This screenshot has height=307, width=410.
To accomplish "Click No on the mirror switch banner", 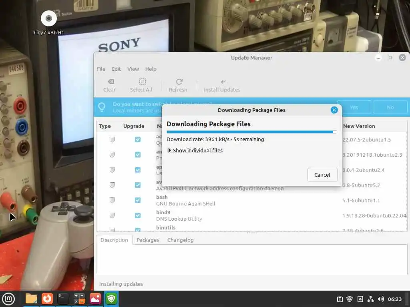I will [390, 107].
